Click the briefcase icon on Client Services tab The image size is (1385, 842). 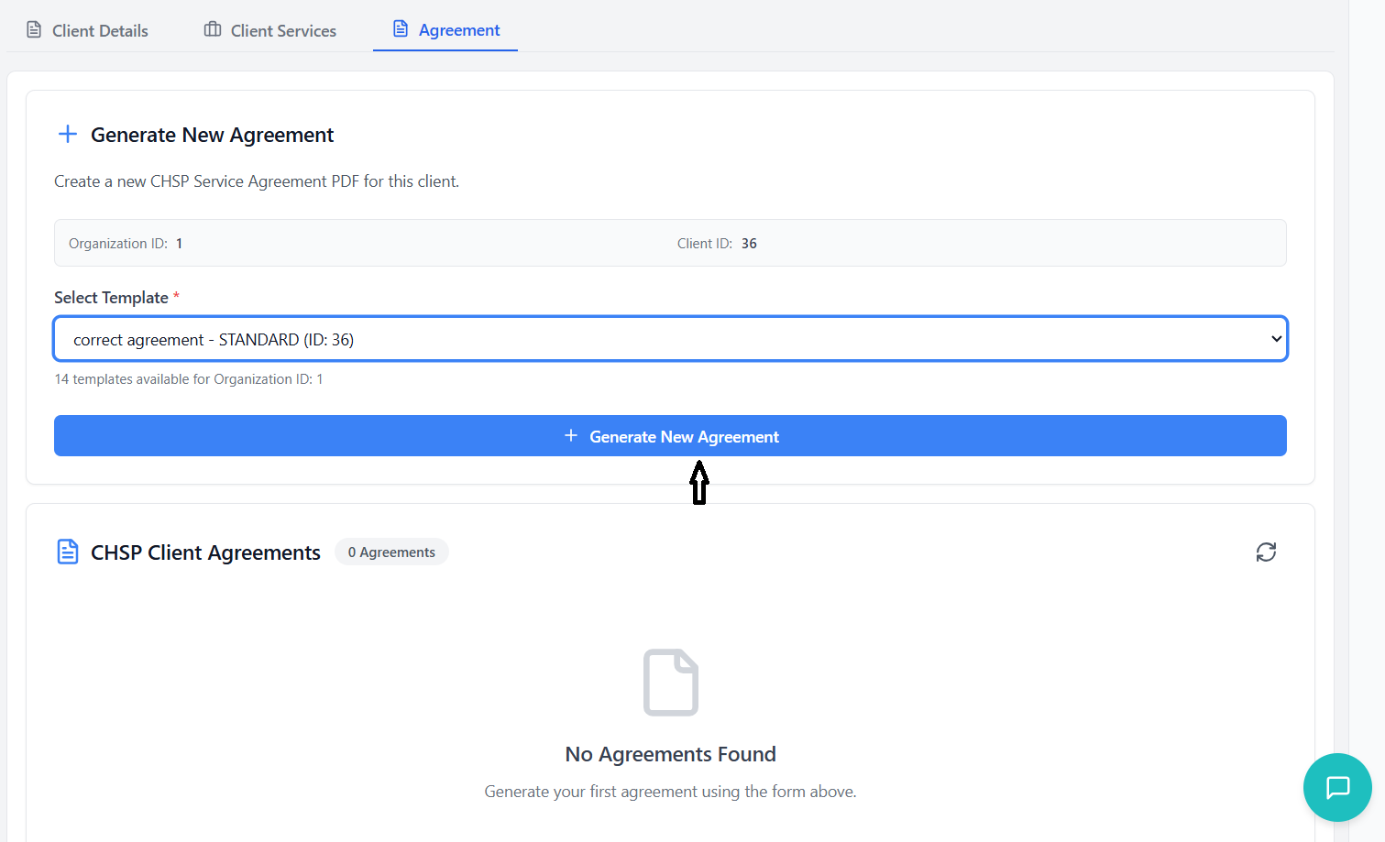click(x=213, y=29)
